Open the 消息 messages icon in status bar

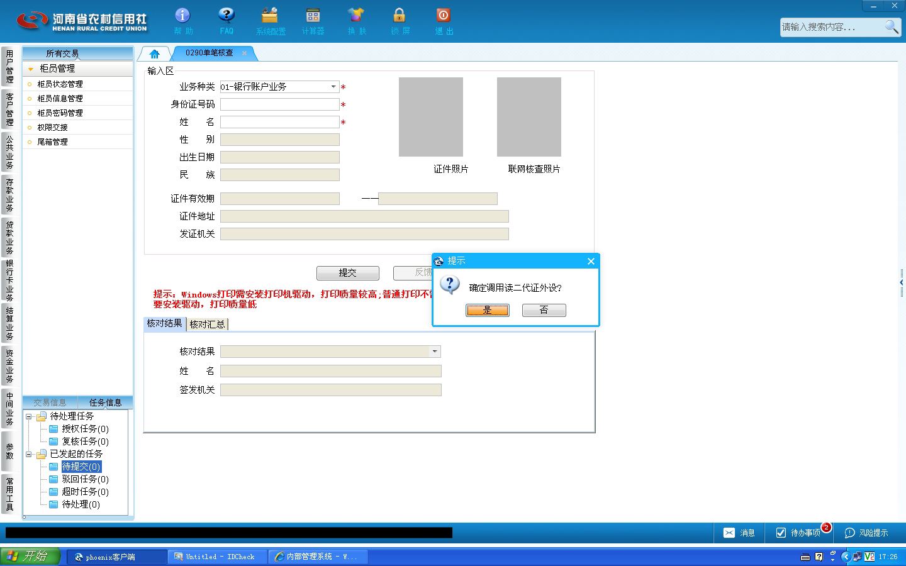click(739, 533)
